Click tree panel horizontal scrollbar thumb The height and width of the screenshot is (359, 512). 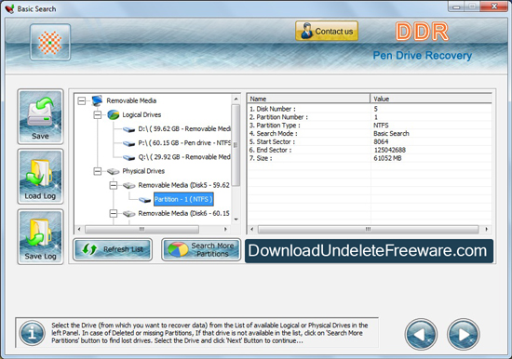pyautogui.click(x=141, y=230)
